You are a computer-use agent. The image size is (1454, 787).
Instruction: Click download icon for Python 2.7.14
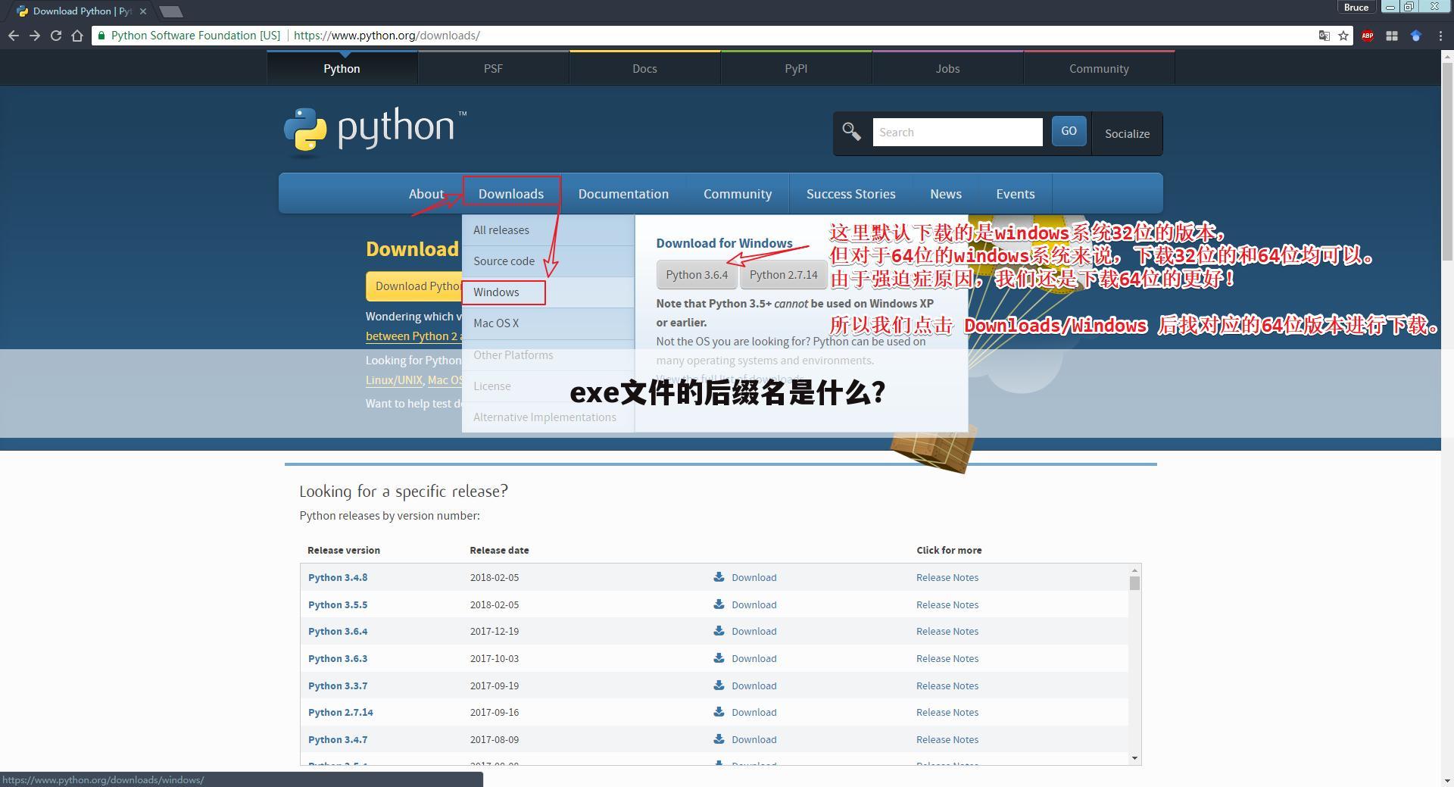click(x=719, y=712)
